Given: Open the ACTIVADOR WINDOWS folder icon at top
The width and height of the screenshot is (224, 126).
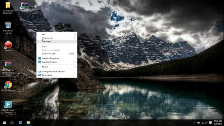Looking at the screenshot, I should tap(8, 8).
